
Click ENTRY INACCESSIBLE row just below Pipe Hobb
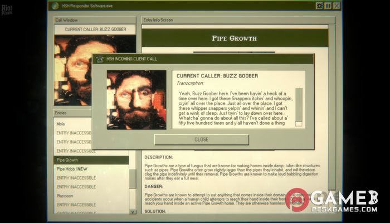coord(91,178)
